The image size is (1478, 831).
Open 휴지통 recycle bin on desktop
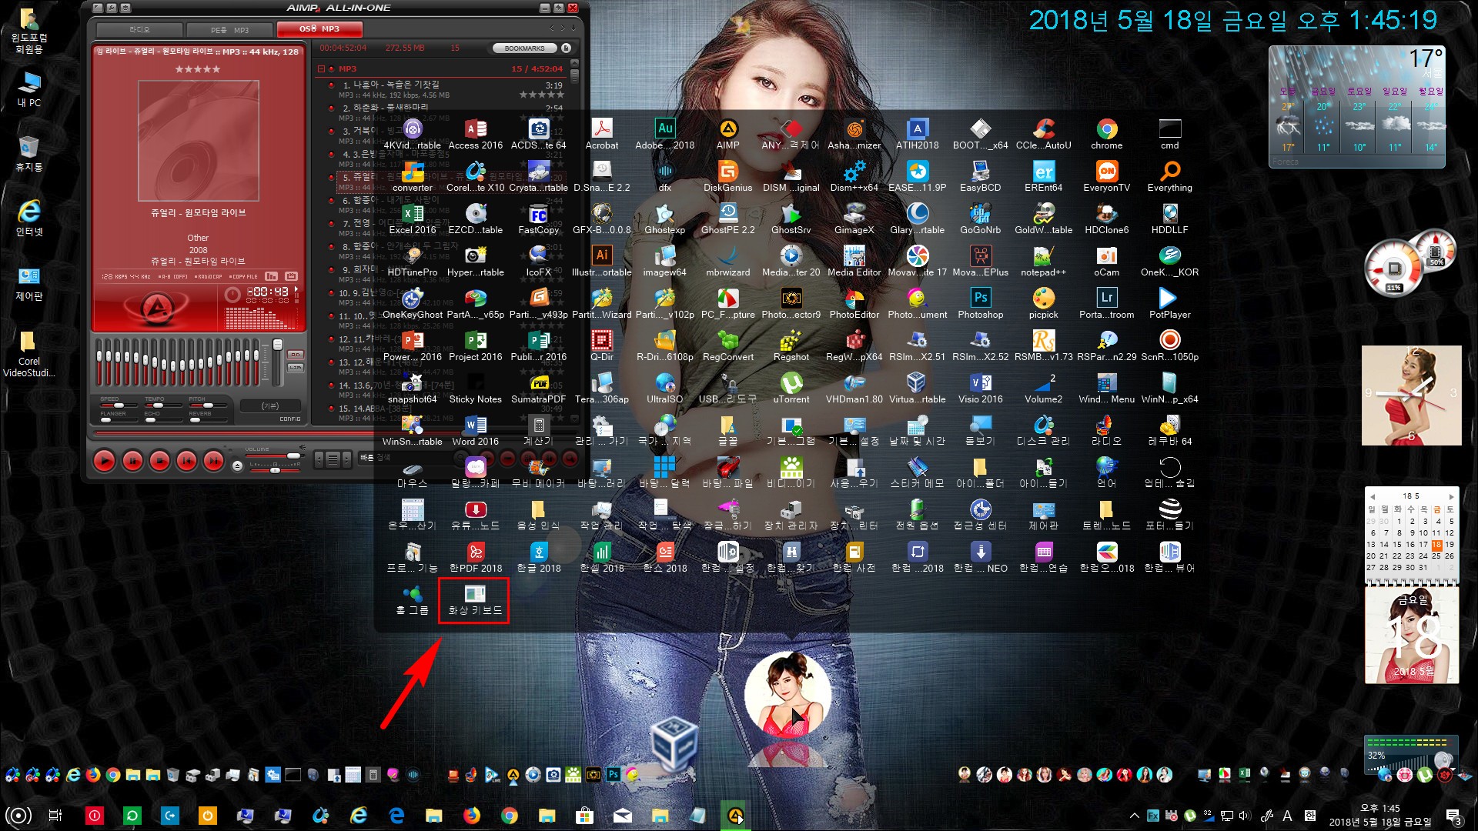(29, 153)
